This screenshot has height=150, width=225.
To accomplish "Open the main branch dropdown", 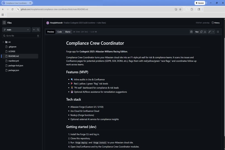I will [16, 30].
